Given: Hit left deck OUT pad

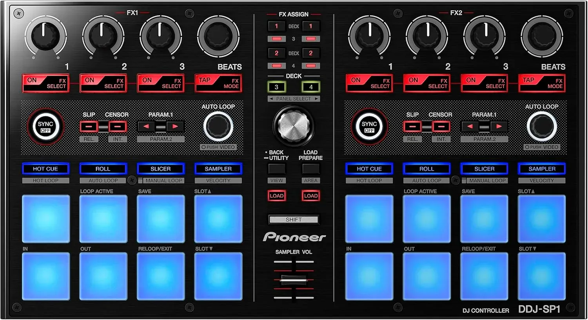Looking at the screenshot, I should click(103, 276).
